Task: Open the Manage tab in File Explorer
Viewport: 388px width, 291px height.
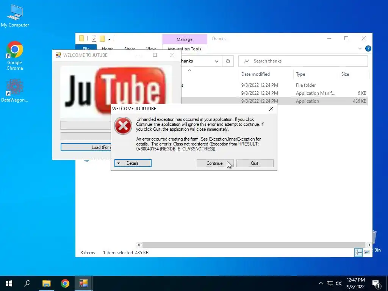Action: tap(185, 39)
